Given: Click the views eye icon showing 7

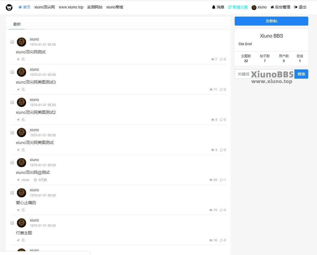Looking at the screenshot, I should tap(213, 59).
